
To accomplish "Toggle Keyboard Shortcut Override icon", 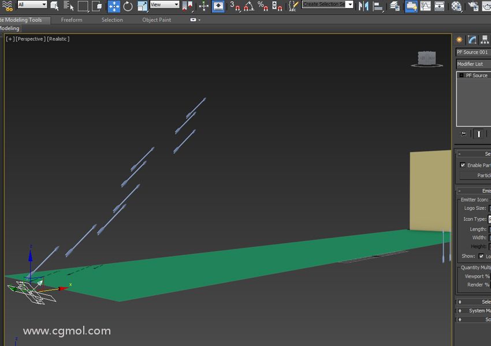I will pos(218,6).
